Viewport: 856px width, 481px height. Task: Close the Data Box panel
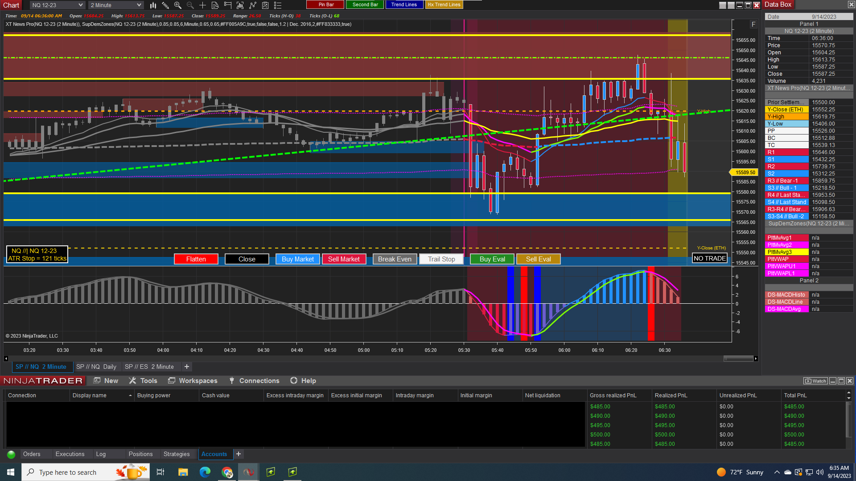(x=851, y=4)
